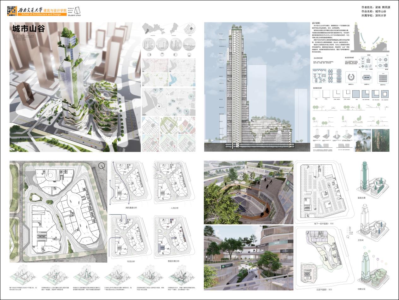Screen dimensions: 399x300
Task: Open the tower section elevation drawing
Action: pyautogui.click(x=255, y=88)
